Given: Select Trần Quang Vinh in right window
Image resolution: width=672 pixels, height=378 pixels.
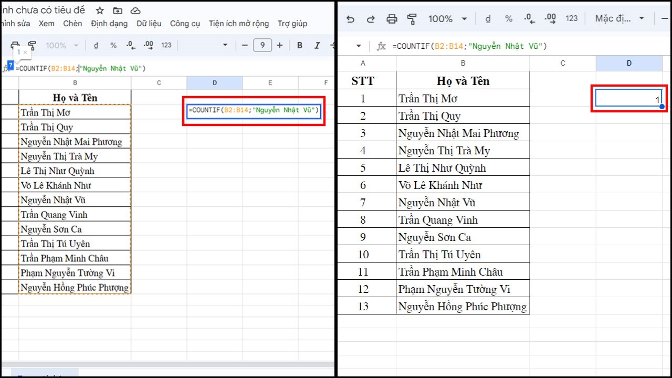Looking at the screenshot, I should pos(463,219).
